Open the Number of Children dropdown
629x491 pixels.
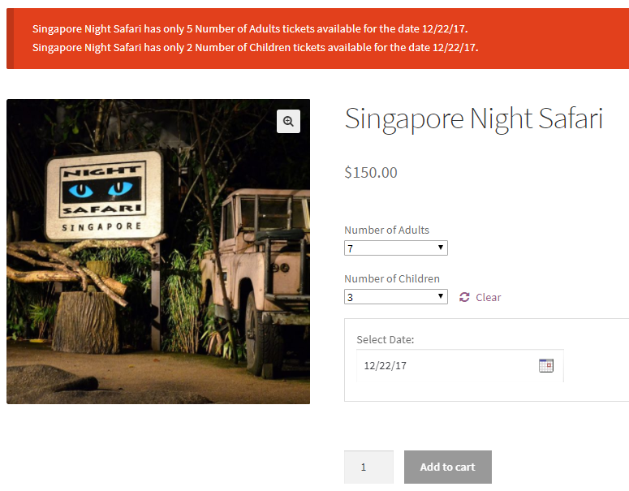coord(395,297)
